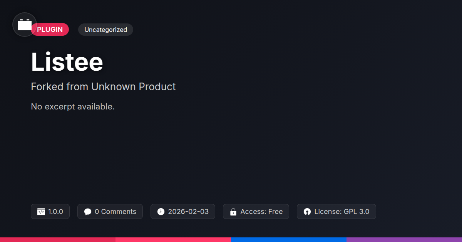The width and height of the screenshot is (462, 242).
Task: Click the lock access icon
Action: tap(233, 212)
